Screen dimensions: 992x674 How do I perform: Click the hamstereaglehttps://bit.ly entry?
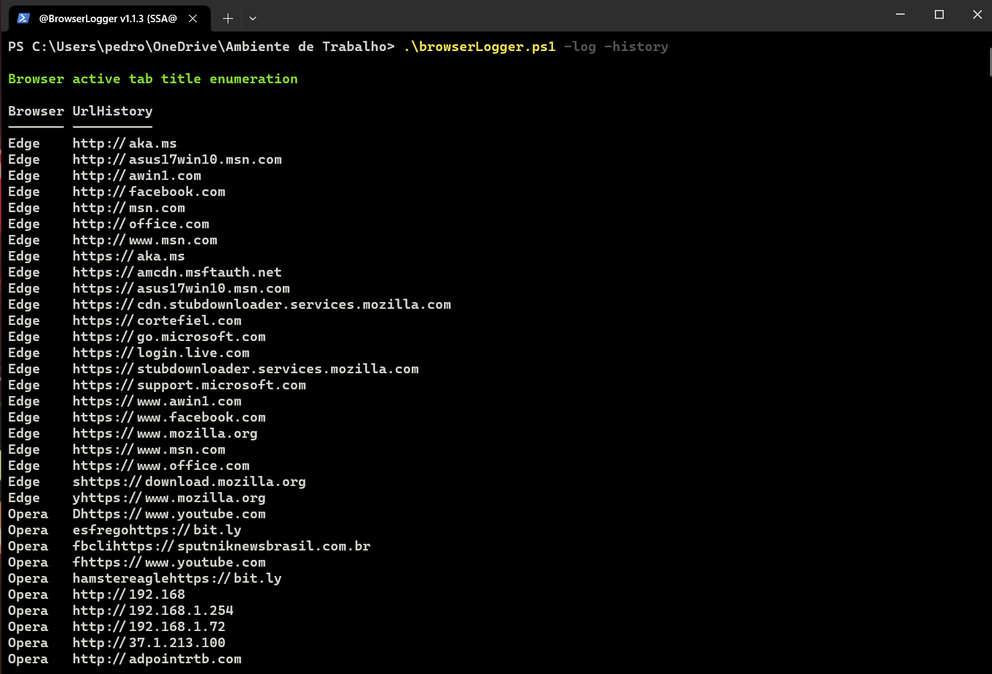point(177,578)
